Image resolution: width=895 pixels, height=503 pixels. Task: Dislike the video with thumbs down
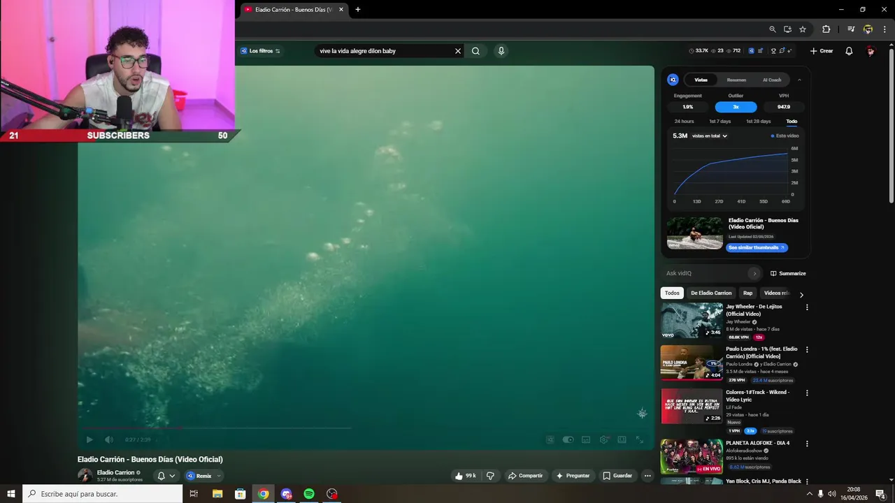pyautogui.click(x=490, y=476)
